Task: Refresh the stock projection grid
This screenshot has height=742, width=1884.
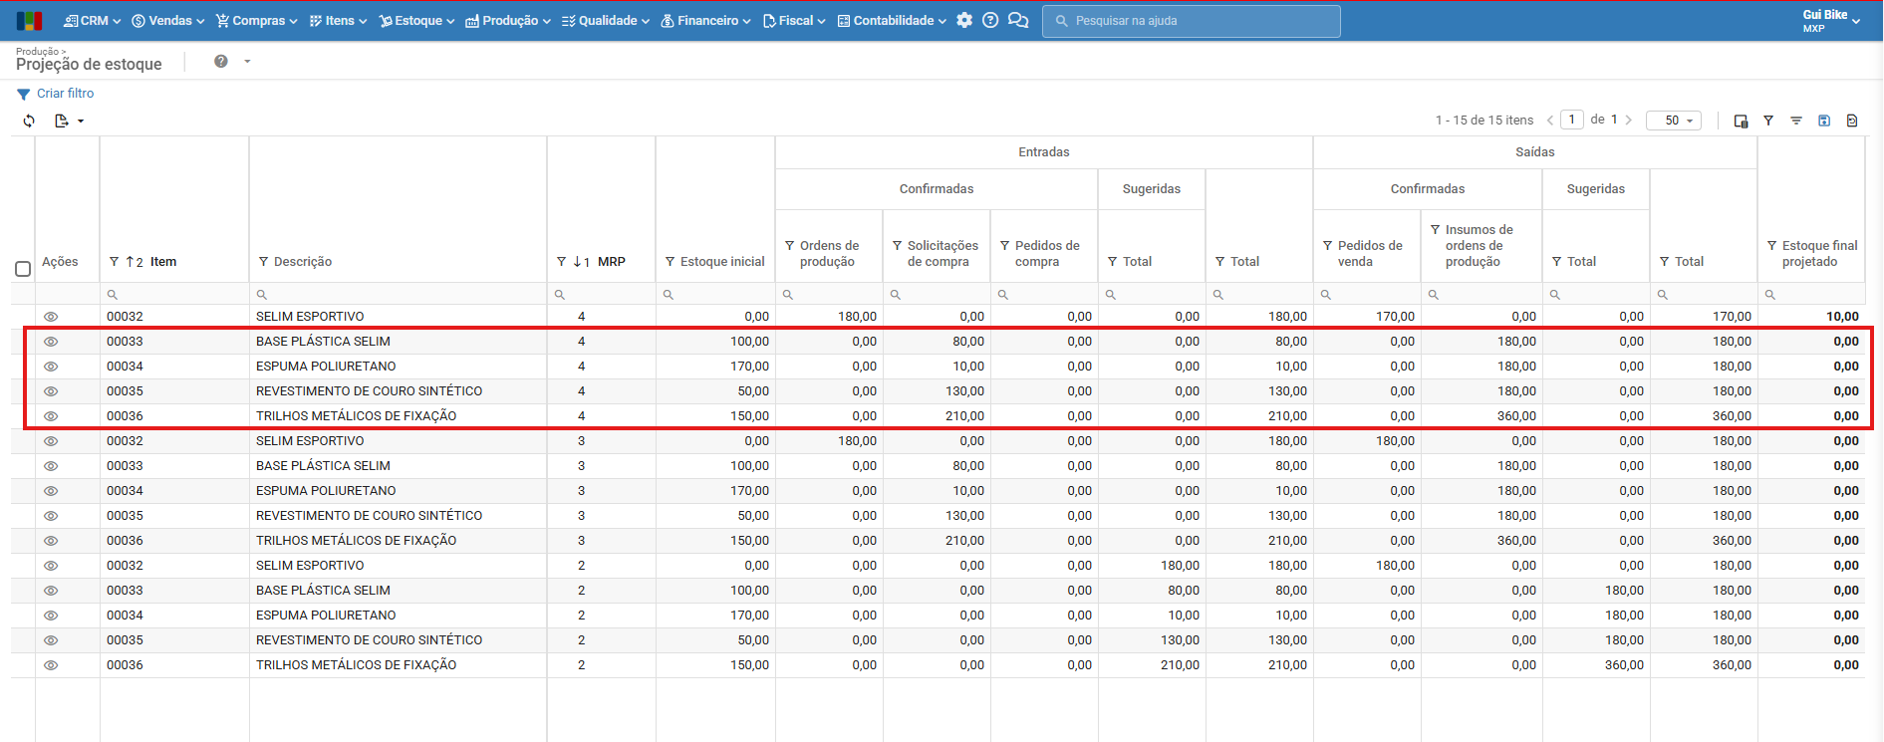Action: coord(29,121)
